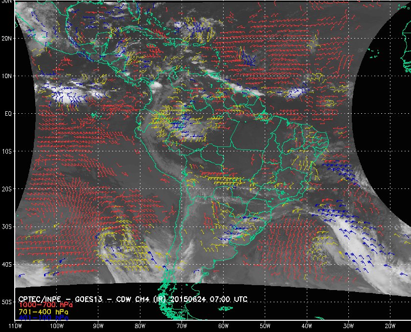Click the blue 401-100 hPa legend entry
The image size is (411, 332).
(43, 318)
